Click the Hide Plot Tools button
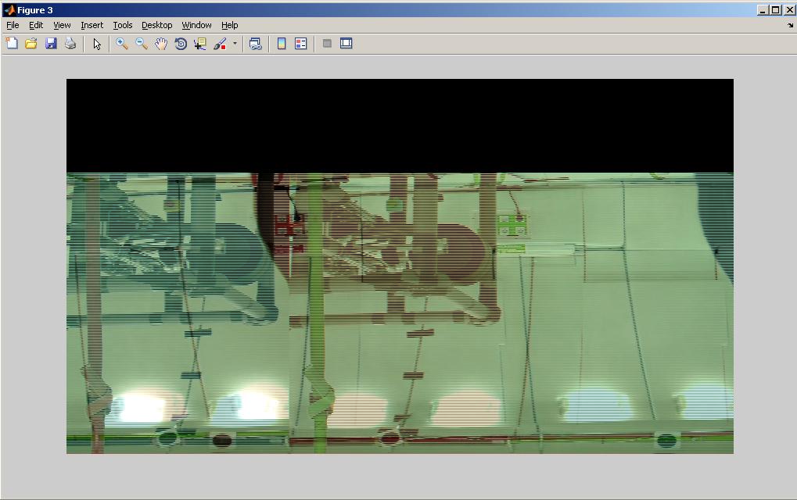This screenshot has height=500, width=797. [327, 44]
